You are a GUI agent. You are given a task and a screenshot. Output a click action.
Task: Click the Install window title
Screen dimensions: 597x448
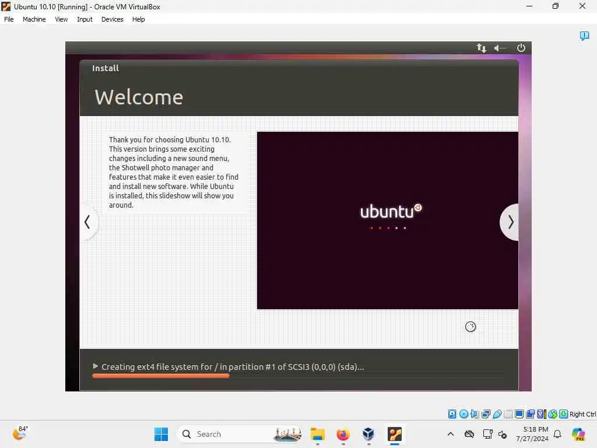tap(106, 68)
